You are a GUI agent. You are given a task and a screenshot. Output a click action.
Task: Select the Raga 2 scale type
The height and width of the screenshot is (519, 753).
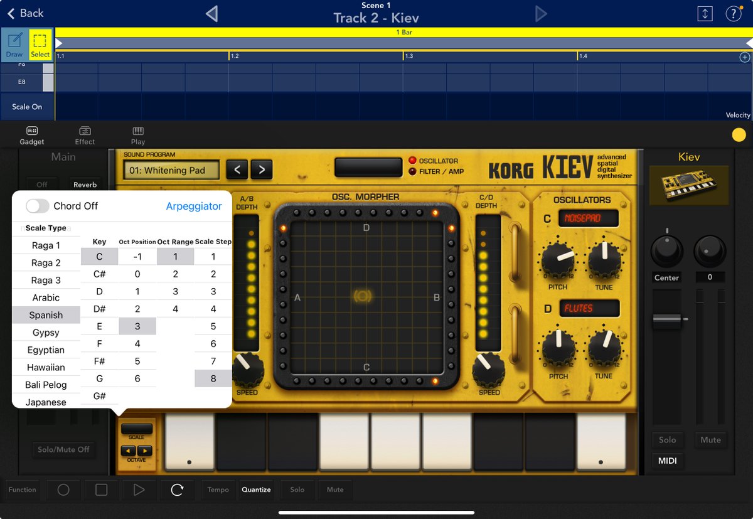click(x=46, y=263)
